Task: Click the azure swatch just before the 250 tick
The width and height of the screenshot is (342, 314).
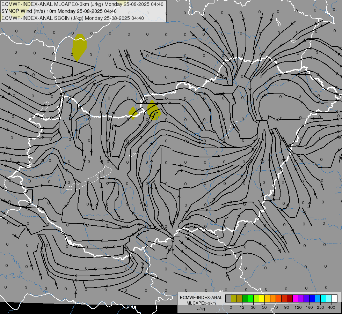Action: [318, 298]
